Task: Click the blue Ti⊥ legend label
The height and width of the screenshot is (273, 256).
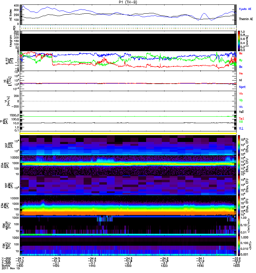Action: pyautogui.click(x=241, y=129)
